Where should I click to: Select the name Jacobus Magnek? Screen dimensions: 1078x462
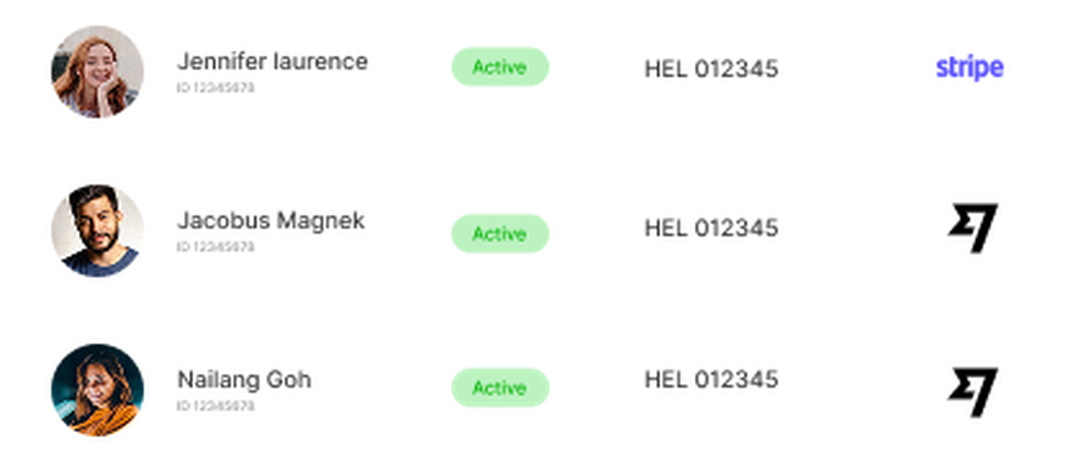point(271,221)
